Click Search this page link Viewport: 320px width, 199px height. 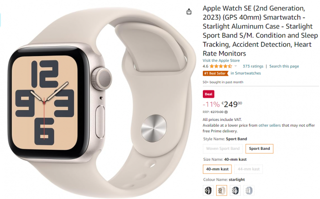point(284,66)
